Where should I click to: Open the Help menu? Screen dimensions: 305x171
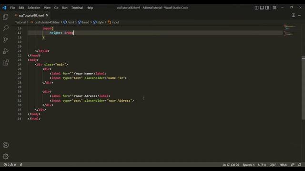click(x=90, y=8)
